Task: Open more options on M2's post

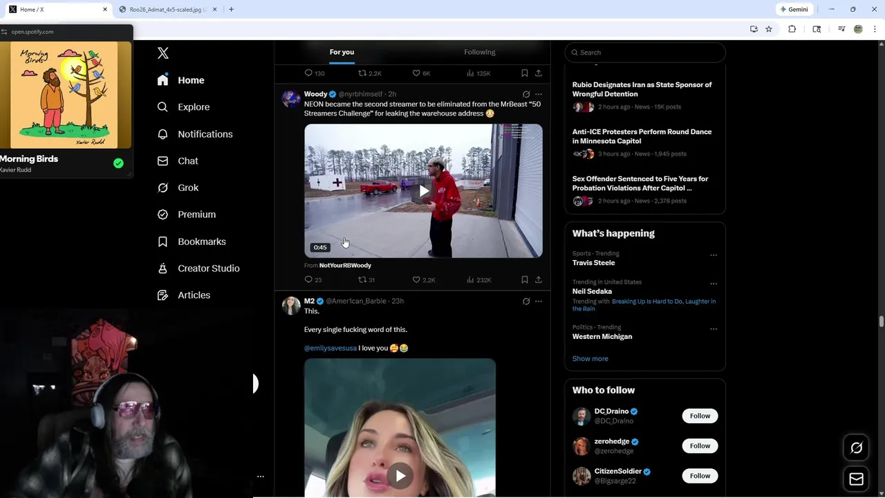Action: tap(539, 302)
